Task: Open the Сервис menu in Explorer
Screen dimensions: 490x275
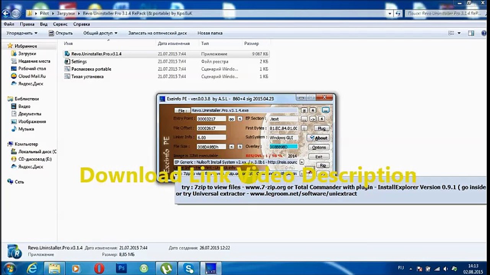Action: [x=60, y=24]
